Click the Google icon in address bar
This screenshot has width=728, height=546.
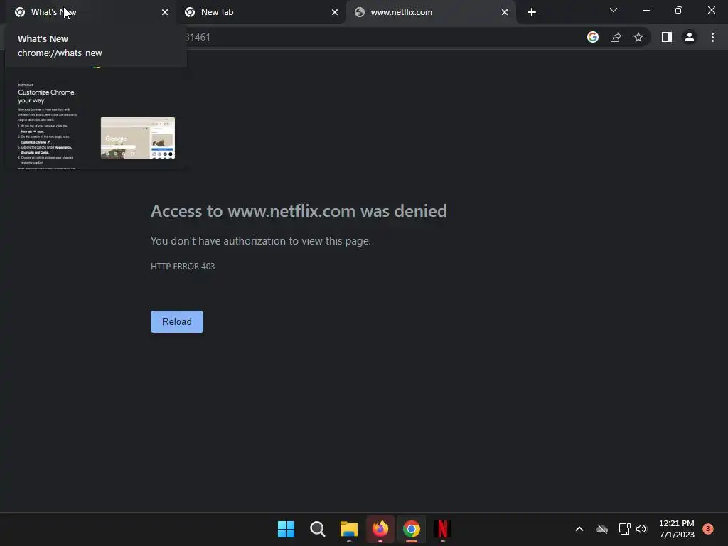[593, 37]
